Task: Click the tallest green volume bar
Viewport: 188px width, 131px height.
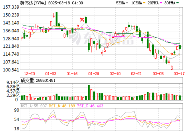Action: coord(89,92)
